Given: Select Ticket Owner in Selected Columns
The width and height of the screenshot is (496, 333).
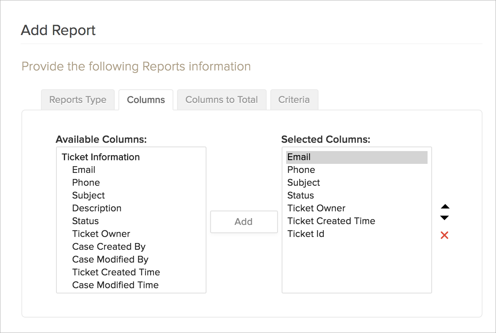Looking at the screenshot, I should pos(316,208).
